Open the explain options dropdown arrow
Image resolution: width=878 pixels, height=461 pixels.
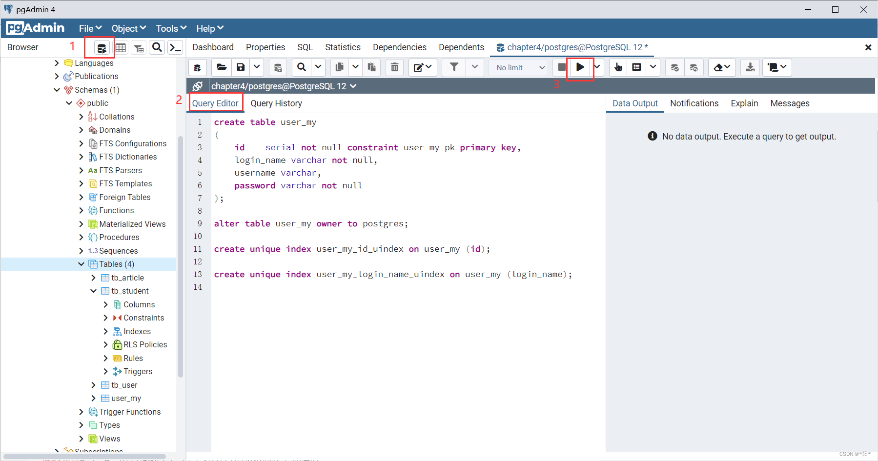tap(653, 67)
